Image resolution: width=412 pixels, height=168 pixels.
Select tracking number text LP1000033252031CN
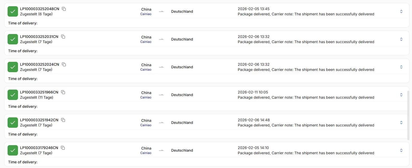pos(39,37)
